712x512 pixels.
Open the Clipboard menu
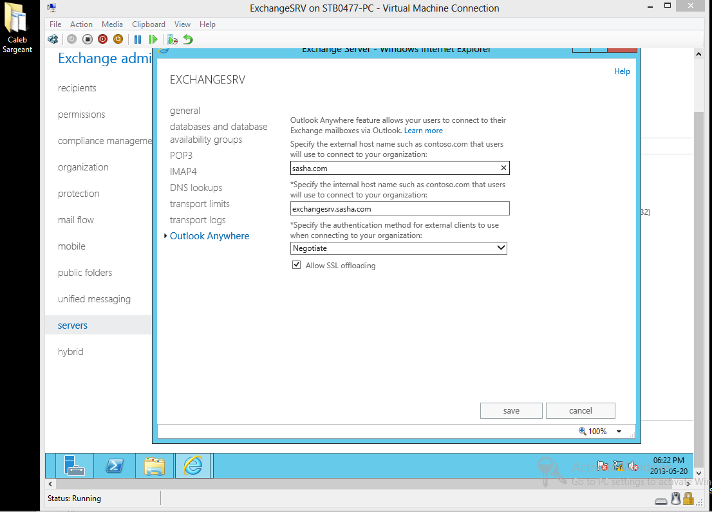(149, 24)
